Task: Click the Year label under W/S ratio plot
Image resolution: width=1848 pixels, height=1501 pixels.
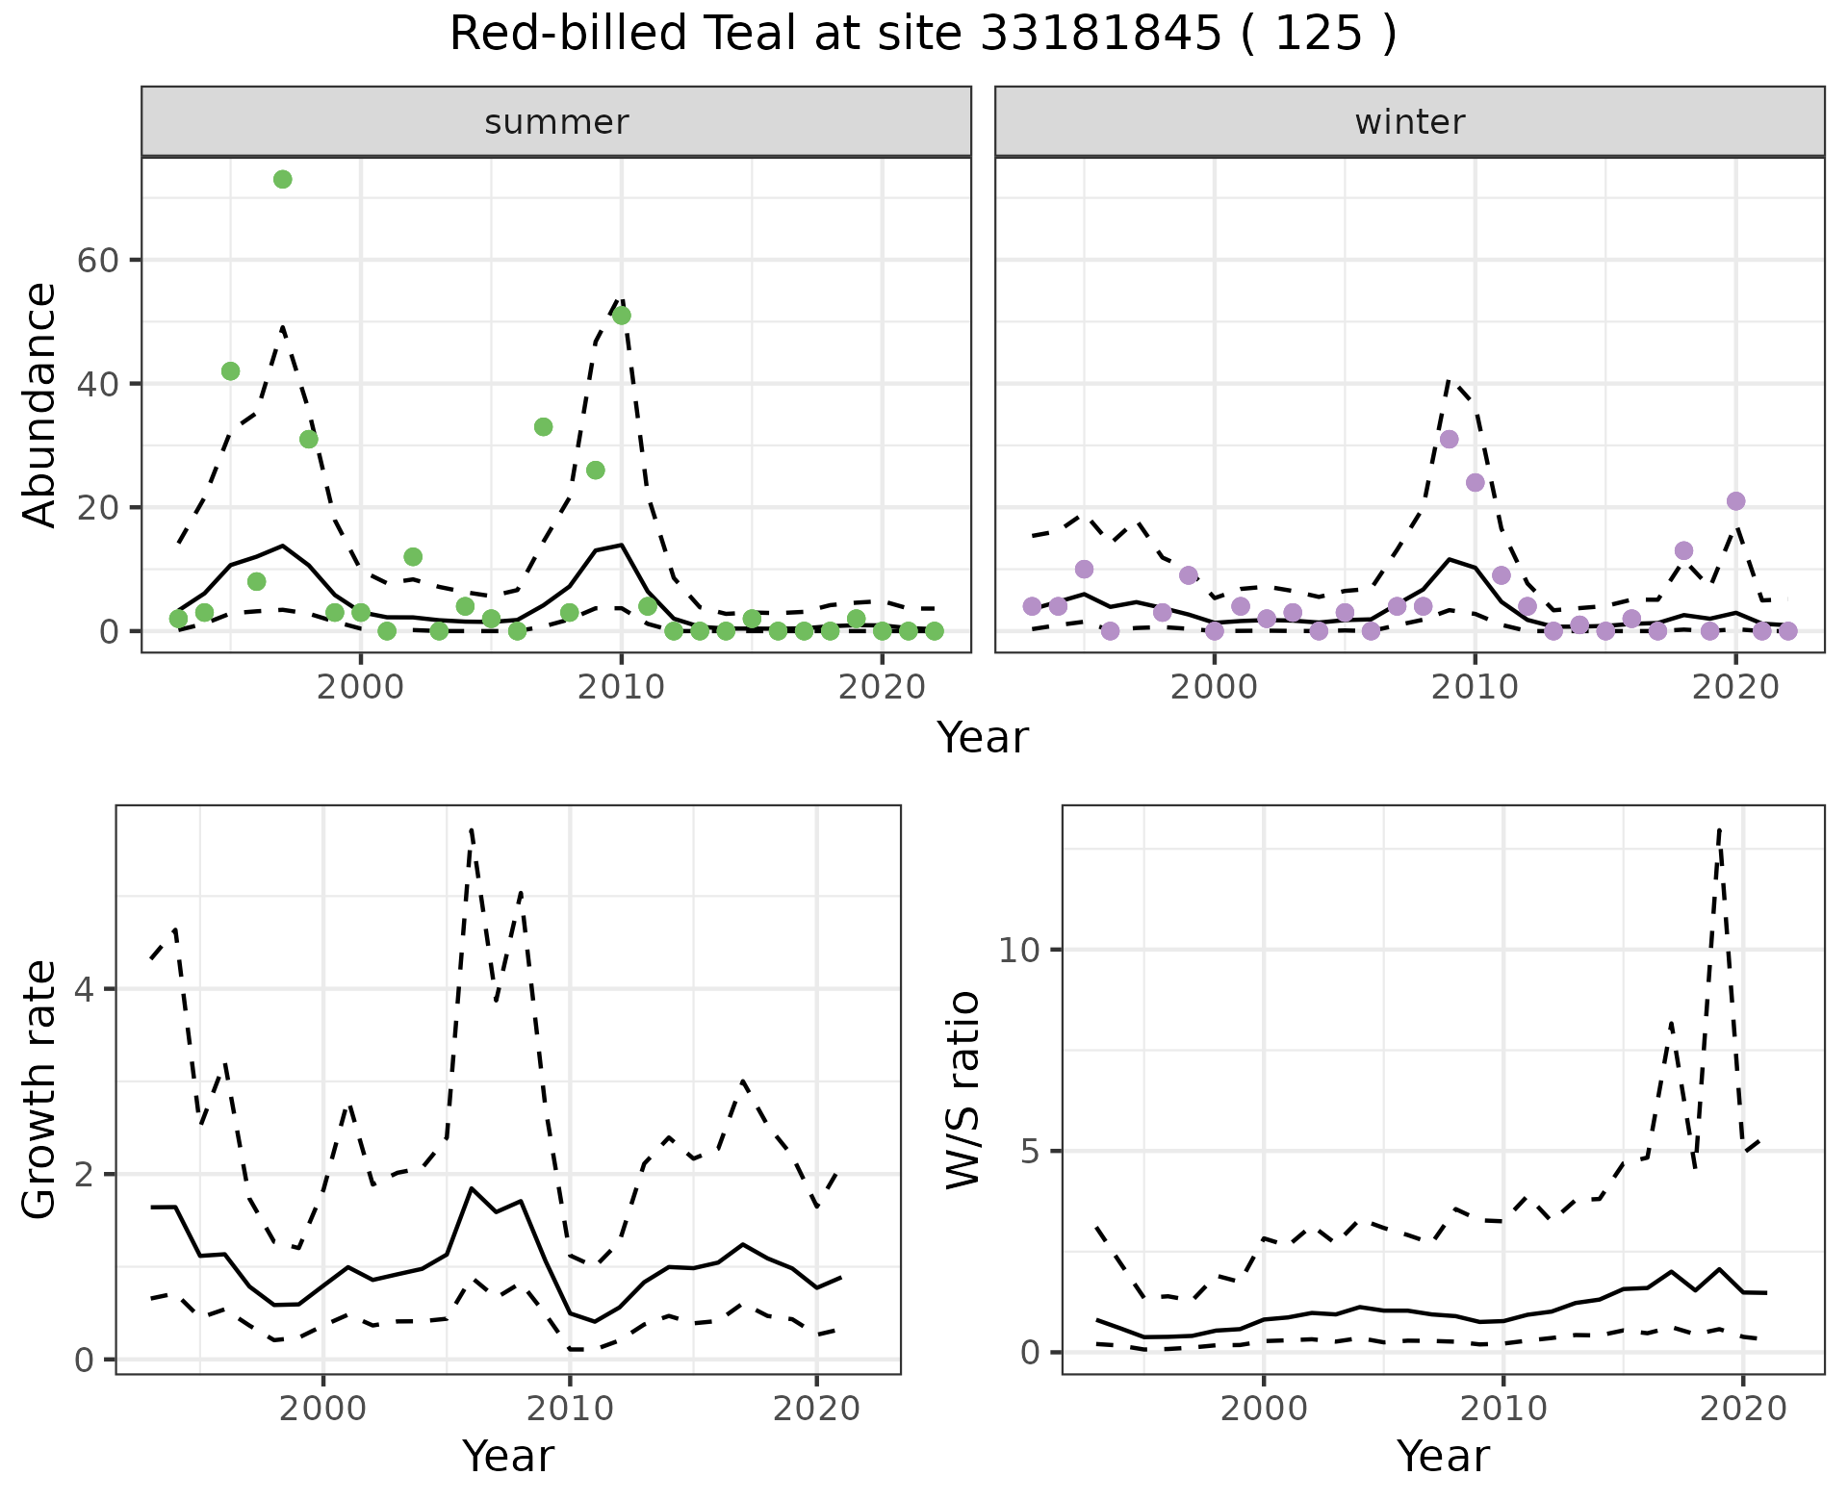Action: 1443,1456
